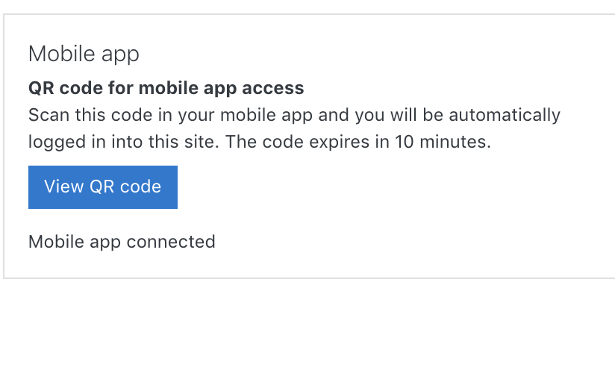Click 'The code expires' sentence start
The height and width of the screenshot is (379, 615).
297,142
